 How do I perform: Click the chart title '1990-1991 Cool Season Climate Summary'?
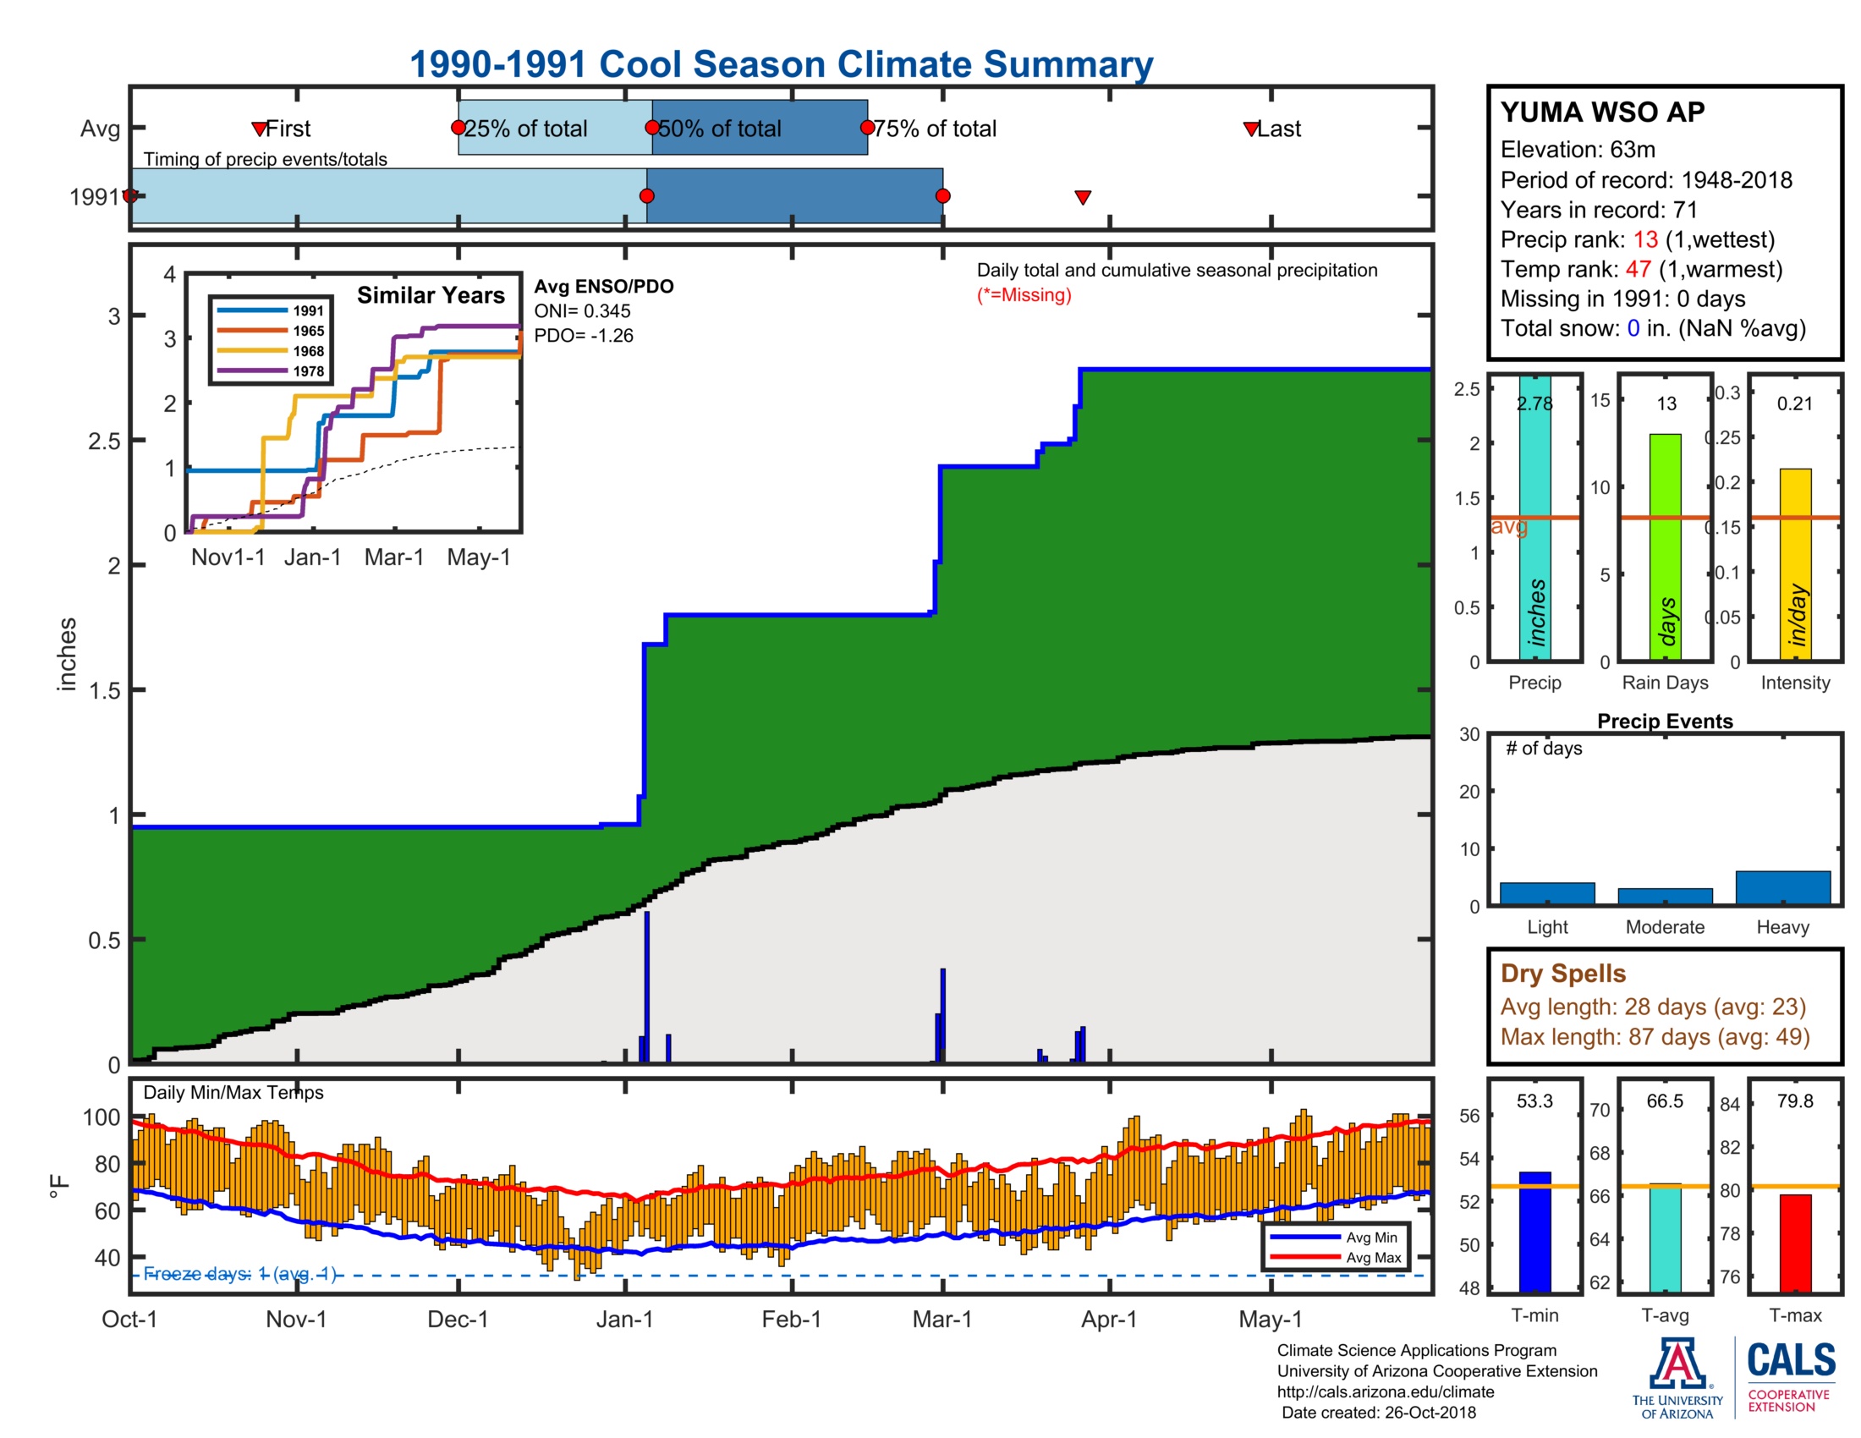[782, 64]
